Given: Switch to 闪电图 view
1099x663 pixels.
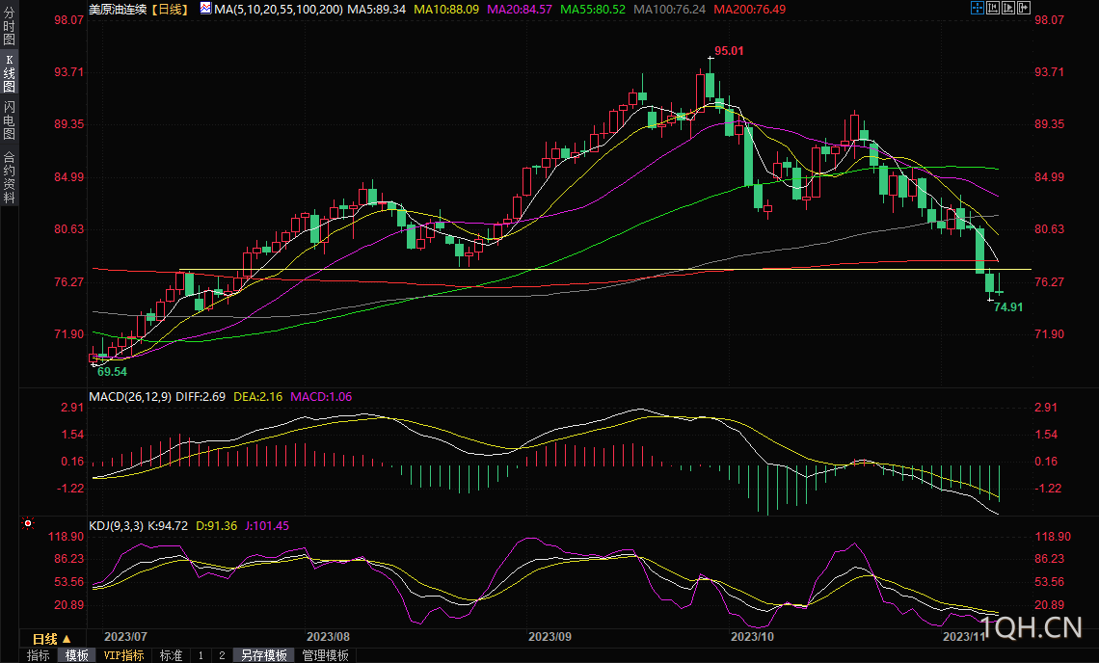Looking at the screenshot, I should click(x=9, y=119).
